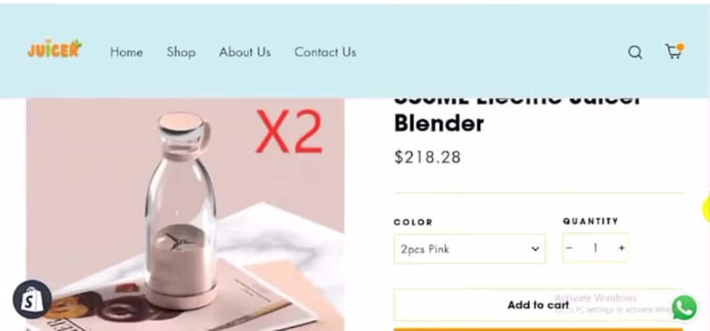Open the search magnifier icon
This screenshot has width=710, height=331.
pyautogui.click(x=635, y=52)
